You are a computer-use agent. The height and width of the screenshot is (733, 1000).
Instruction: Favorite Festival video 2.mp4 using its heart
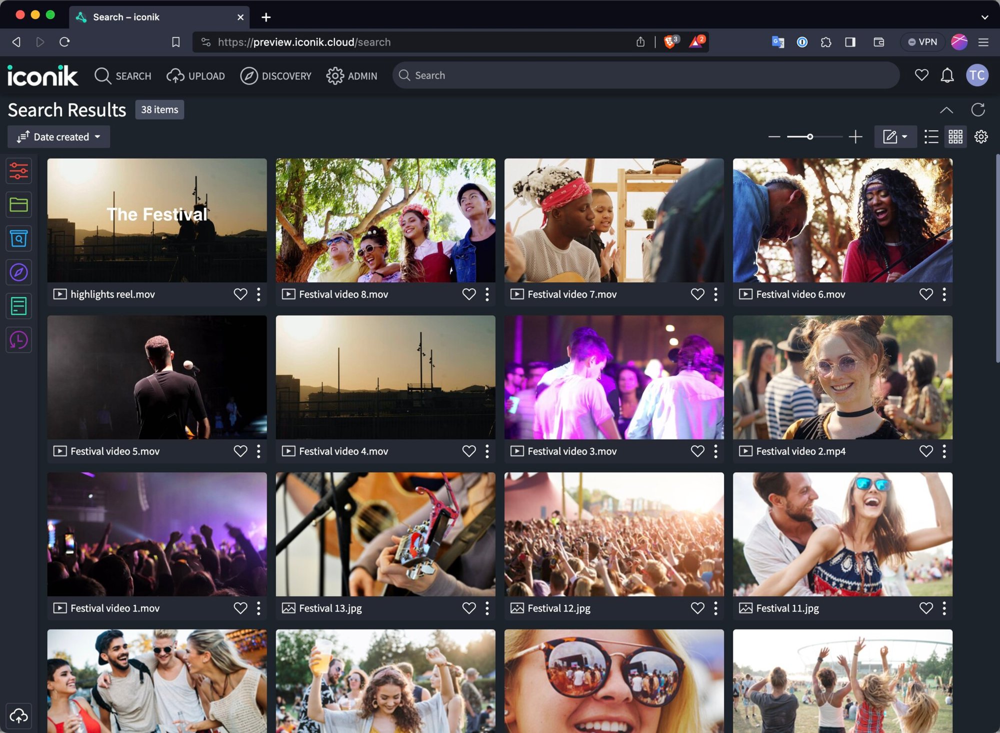coord(925,451)
